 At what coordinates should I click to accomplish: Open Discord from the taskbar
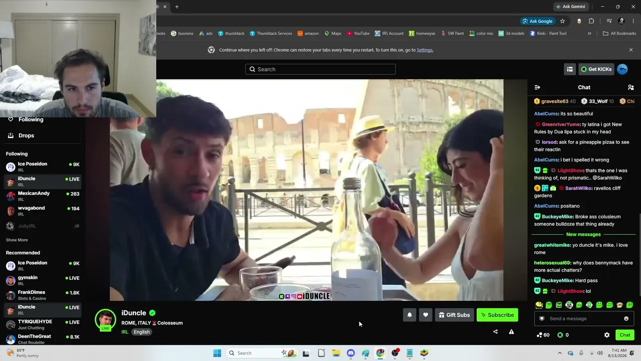tap(351, 353)
